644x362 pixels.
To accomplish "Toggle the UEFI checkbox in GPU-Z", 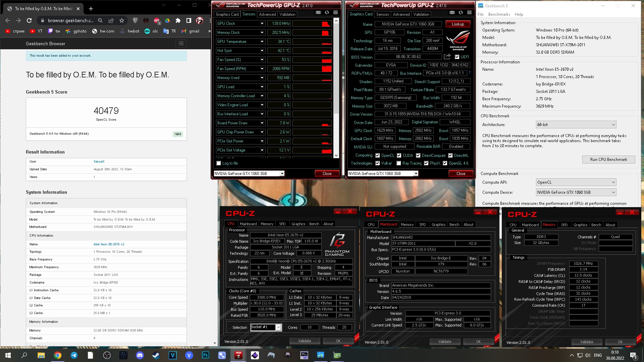I will tap(457, 57).
